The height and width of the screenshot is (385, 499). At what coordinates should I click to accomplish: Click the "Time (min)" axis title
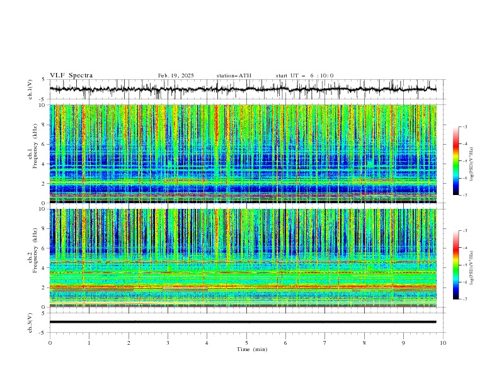252,349
